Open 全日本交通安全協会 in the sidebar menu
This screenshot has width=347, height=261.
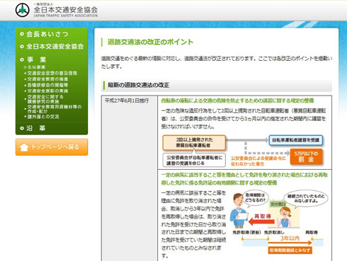point(55,47)
